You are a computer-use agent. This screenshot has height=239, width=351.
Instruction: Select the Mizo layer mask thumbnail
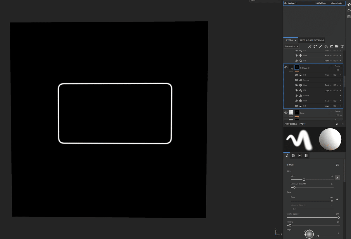(x=297, y=112)
